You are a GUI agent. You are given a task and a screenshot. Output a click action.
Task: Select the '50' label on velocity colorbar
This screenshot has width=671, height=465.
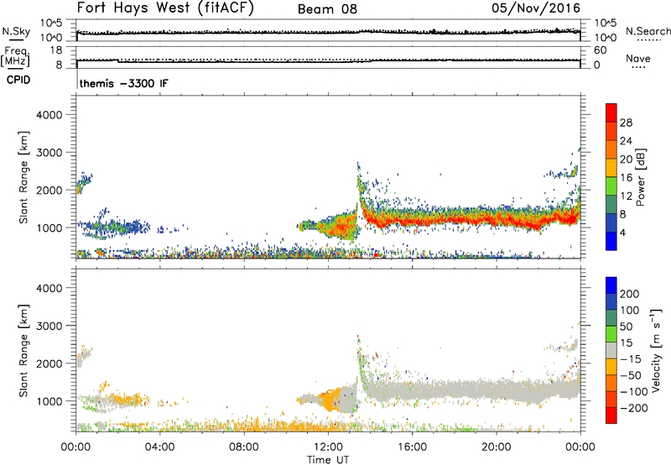(627, 327)
